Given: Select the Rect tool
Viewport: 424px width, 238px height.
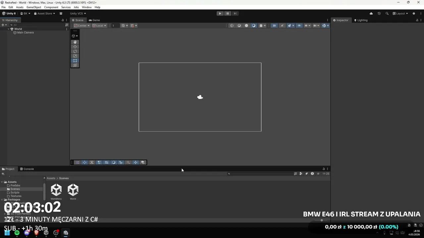Looking at the screenshot, I should (x=75, y=60).
